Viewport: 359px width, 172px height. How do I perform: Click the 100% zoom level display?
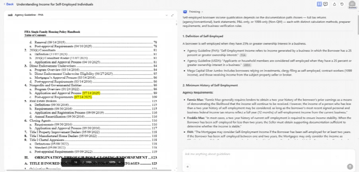[x=112, y=162]
